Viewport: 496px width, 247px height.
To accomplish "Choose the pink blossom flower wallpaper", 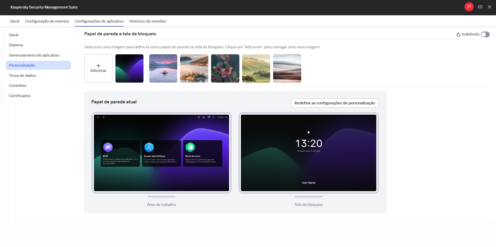I will (x=225, y=68).
